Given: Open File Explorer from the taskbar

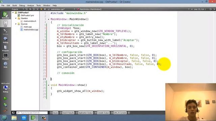Looking at the screenshot, I should click(x=14, y=118).
